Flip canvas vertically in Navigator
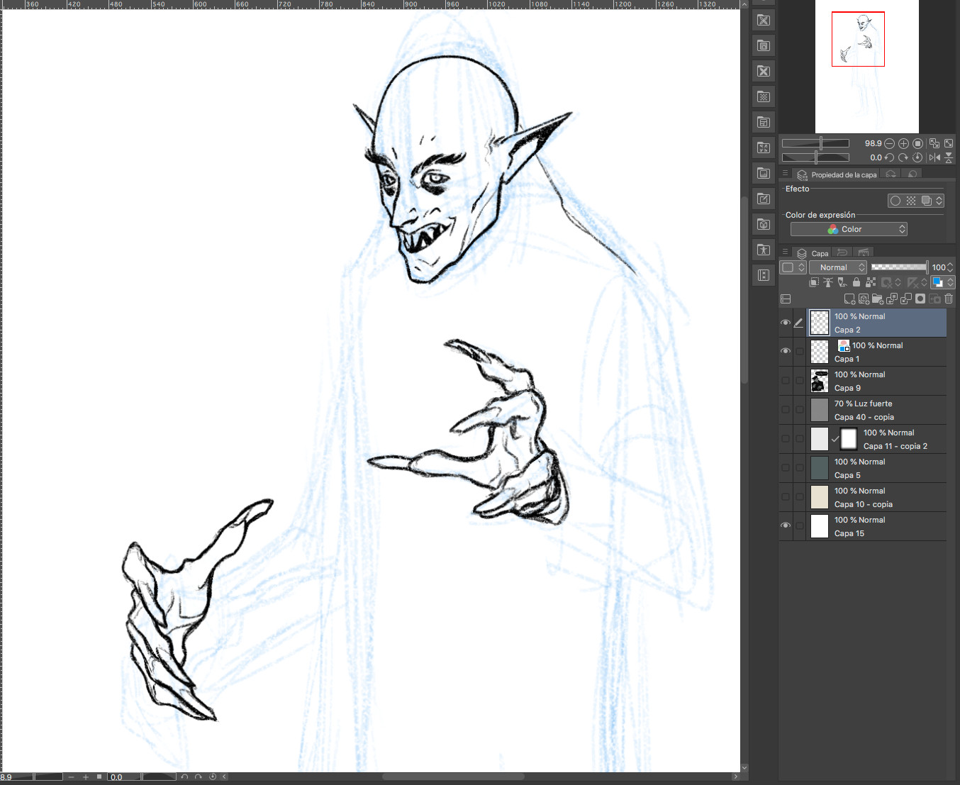The height and width of the screenshot is (785, 960). [949, 157]
